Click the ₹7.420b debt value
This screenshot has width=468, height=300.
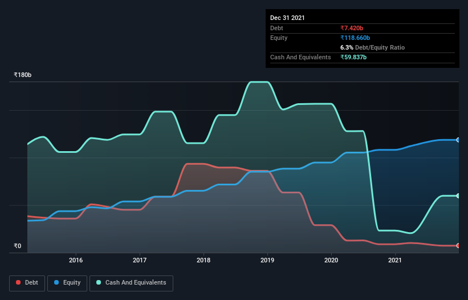pyautogui.click(x=352, y=28)
